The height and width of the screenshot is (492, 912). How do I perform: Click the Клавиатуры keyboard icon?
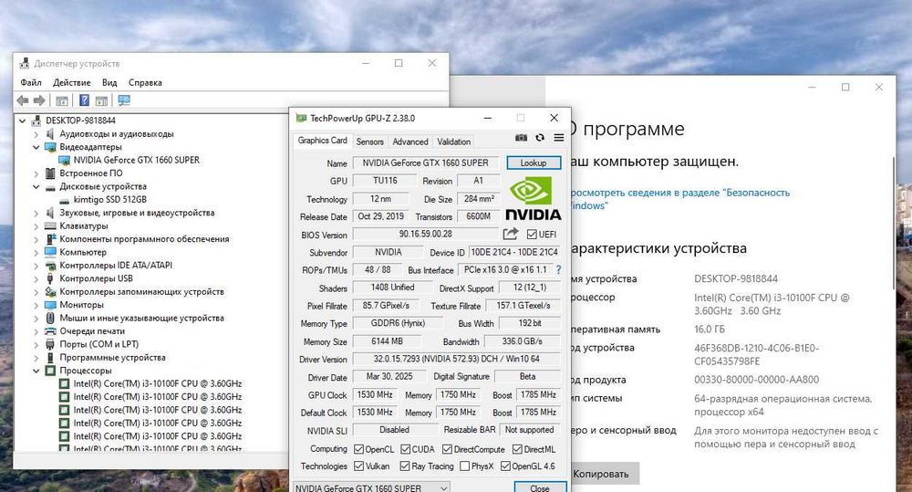click(x=50, y=225)
